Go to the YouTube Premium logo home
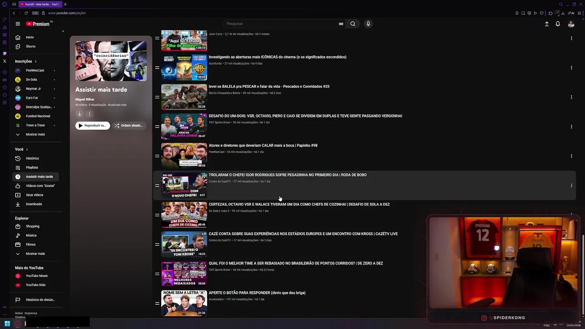The image size is (585, 329). pyautogui.click(x=37, y=24)
